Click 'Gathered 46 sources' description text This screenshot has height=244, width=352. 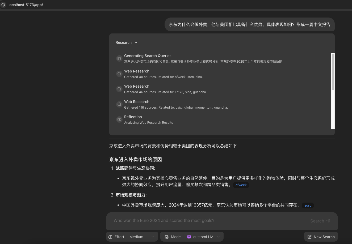tap(165, 92)
